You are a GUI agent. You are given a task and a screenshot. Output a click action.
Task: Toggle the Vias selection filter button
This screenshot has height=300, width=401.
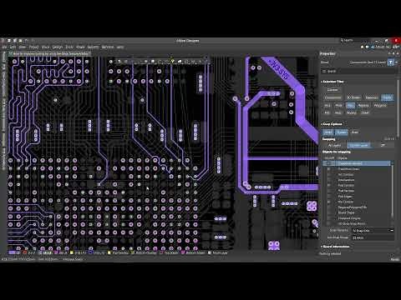pyautogui.click(x=351, y=106)
